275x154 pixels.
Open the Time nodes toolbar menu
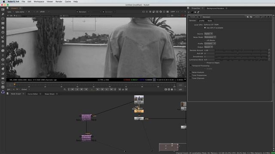point(3,18)
